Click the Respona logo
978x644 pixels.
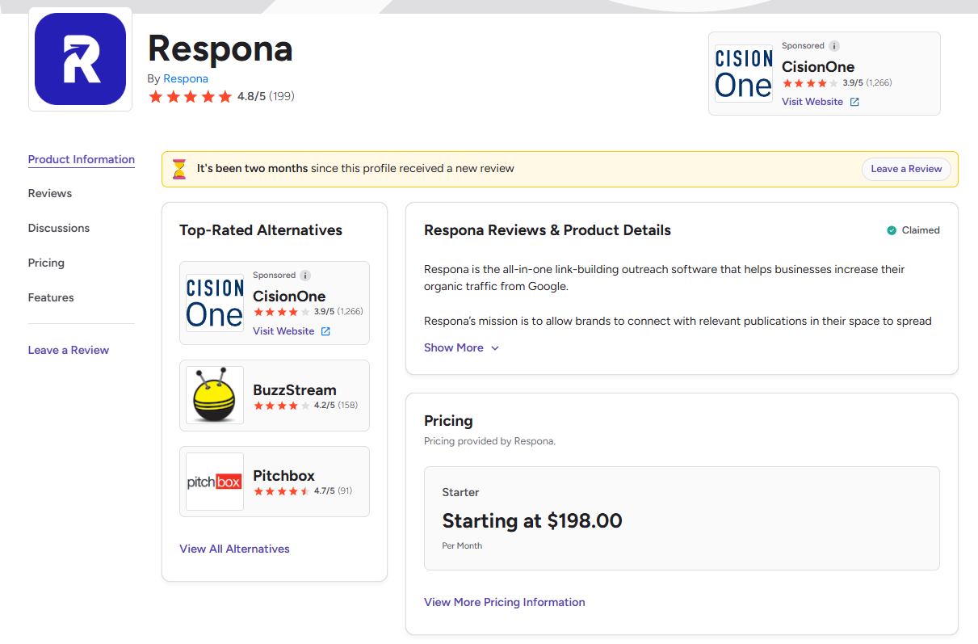pos(79,58)
